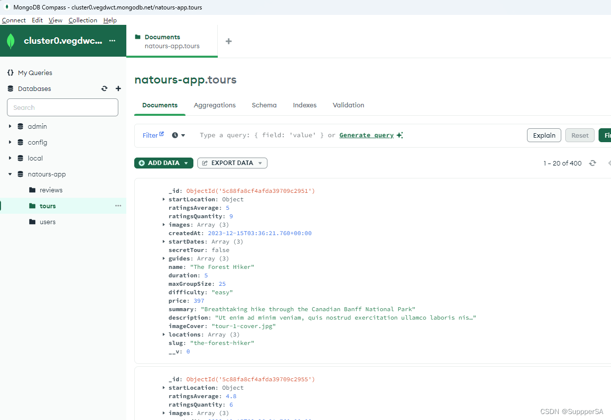Click the admin database icon
The width and height of the screenshot is (611, 420).
pos(20,126)
